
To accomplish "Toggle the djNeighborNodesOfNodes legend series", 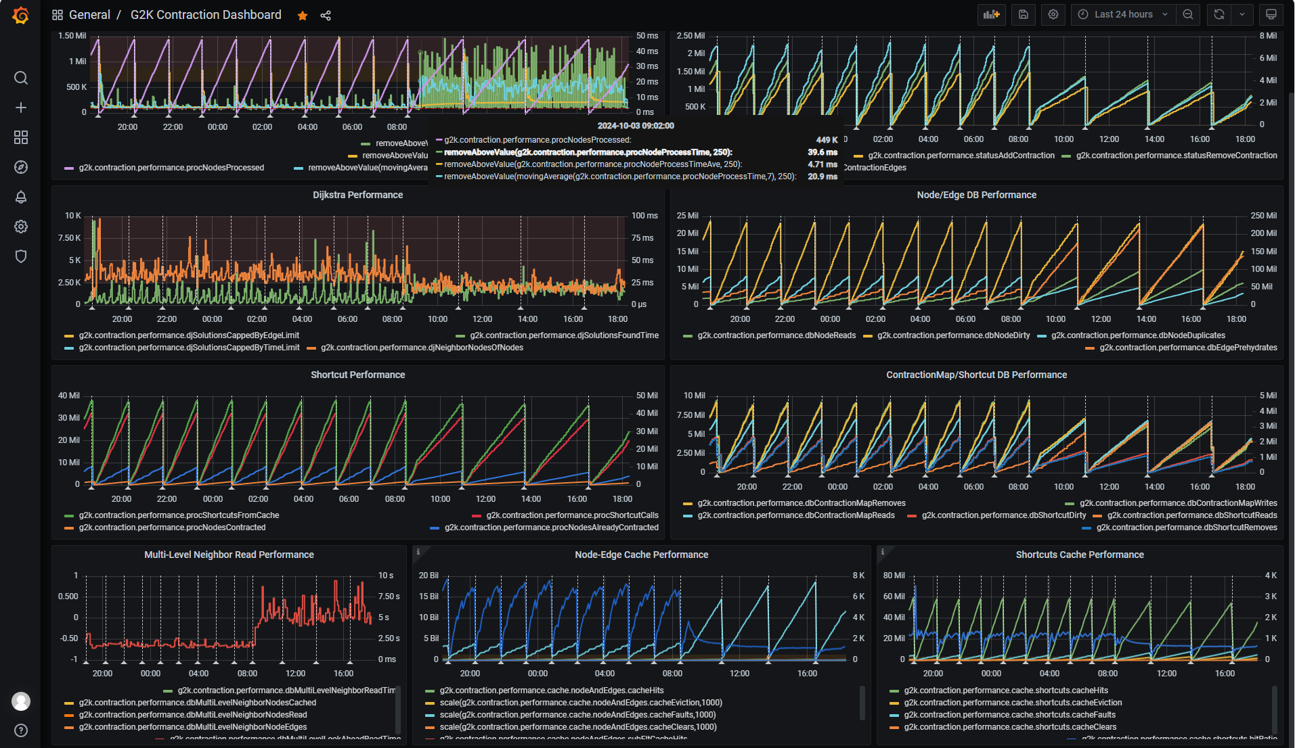I will 422,348.
